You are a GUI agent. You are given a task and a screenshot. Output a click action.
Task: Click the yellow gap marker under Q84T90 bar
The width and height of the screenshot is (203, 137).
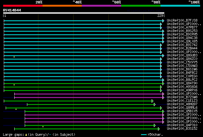pyautogui.click(x=14, y=85)
